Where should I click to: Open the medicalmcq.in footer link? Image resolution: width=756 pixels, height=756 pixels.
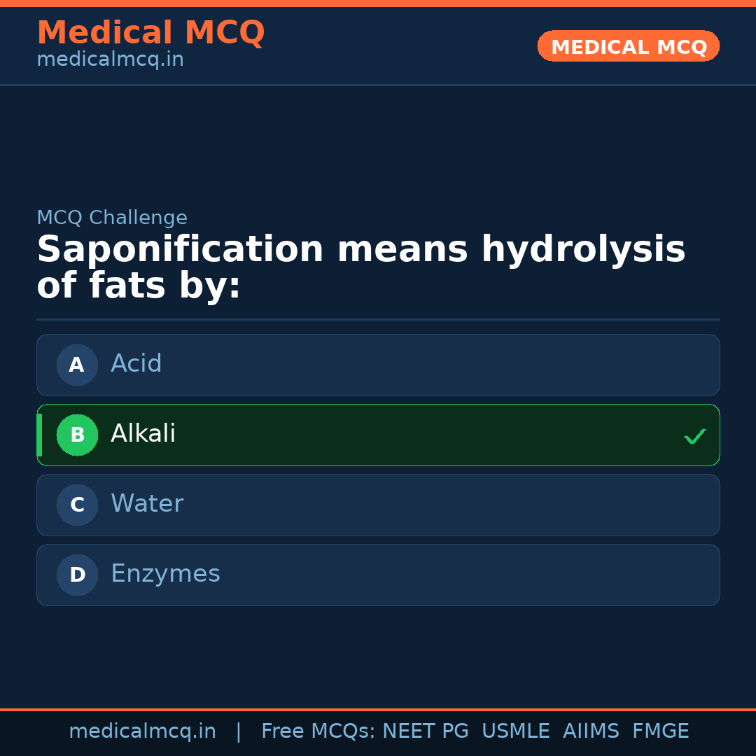tap(142, 731)
